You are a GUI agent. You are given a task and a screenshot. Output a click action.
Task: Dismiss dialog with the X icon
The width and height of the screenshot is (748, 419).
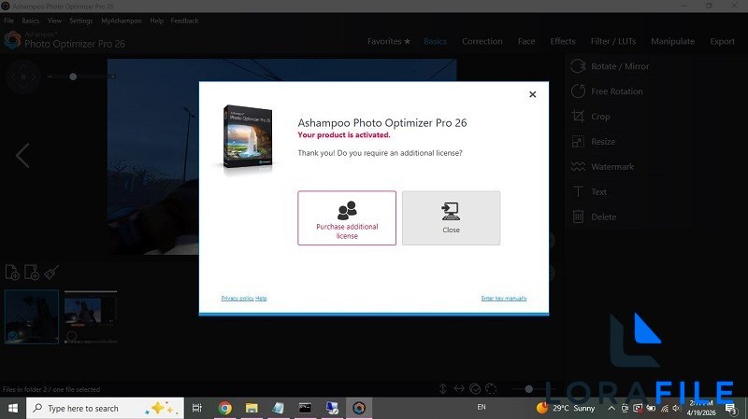[532, 94]
